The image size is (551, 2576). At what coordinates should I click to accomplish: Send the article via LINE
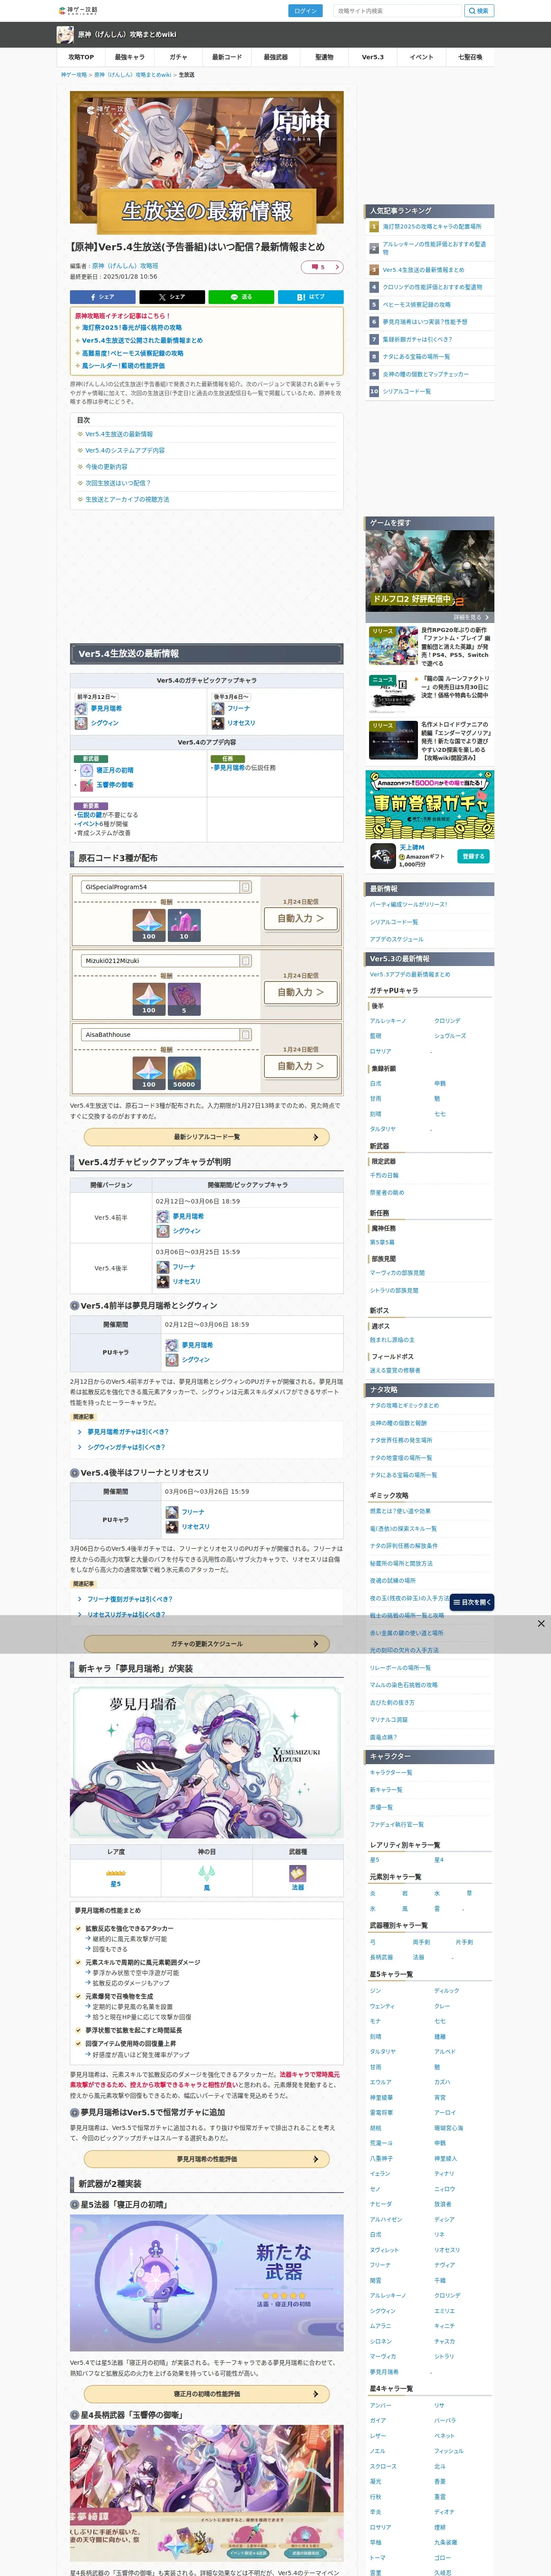tap(241, 297)
